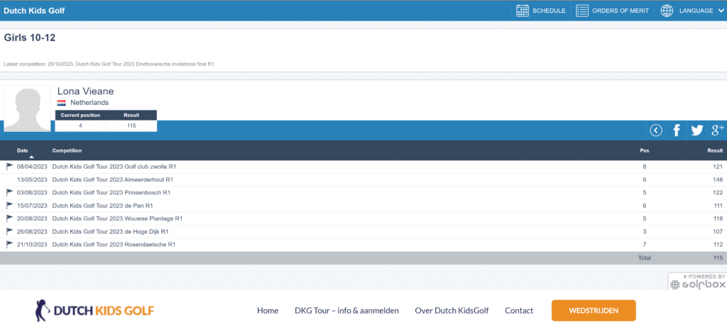Screen dimensions: 727x324
Task: Click the Orders of Merit list icon
Action: tap(582, 11)
